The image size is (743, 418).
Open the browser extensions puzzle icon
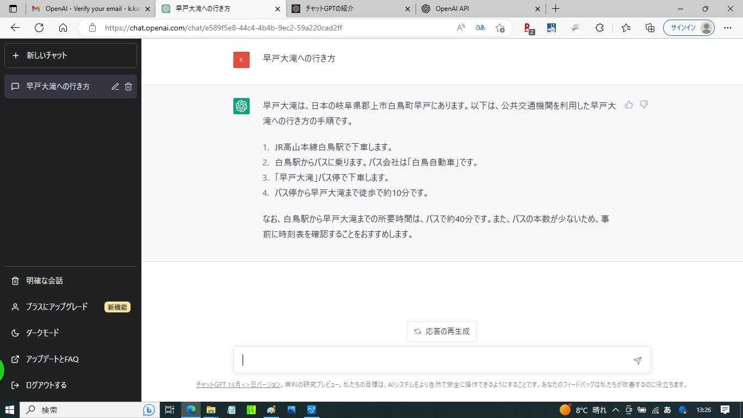tap(599, 28)
